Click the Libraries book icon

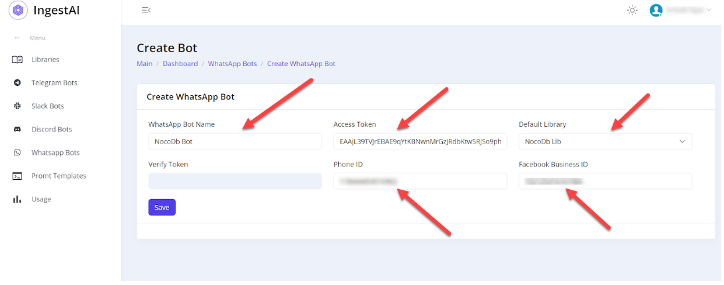click(x=17, y=60)
